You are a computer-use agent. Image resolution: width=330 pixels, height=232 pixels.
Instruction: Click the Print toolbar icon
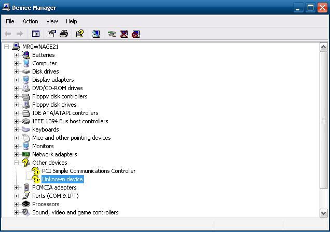(x=64, y=34)
